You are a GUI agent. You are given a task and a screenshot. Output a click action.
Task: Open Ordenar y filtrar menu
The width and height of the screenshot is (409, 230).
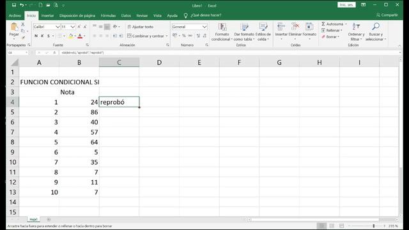point(356,32)
